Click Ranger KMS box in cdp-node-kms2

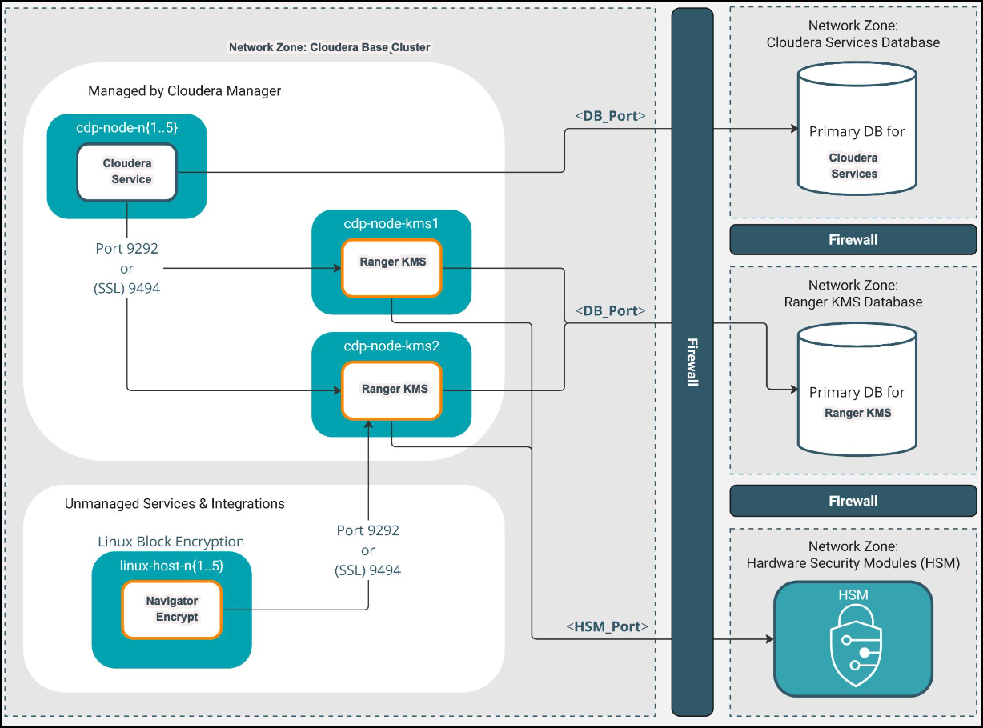pyautogui.click(x=391, y=390)
